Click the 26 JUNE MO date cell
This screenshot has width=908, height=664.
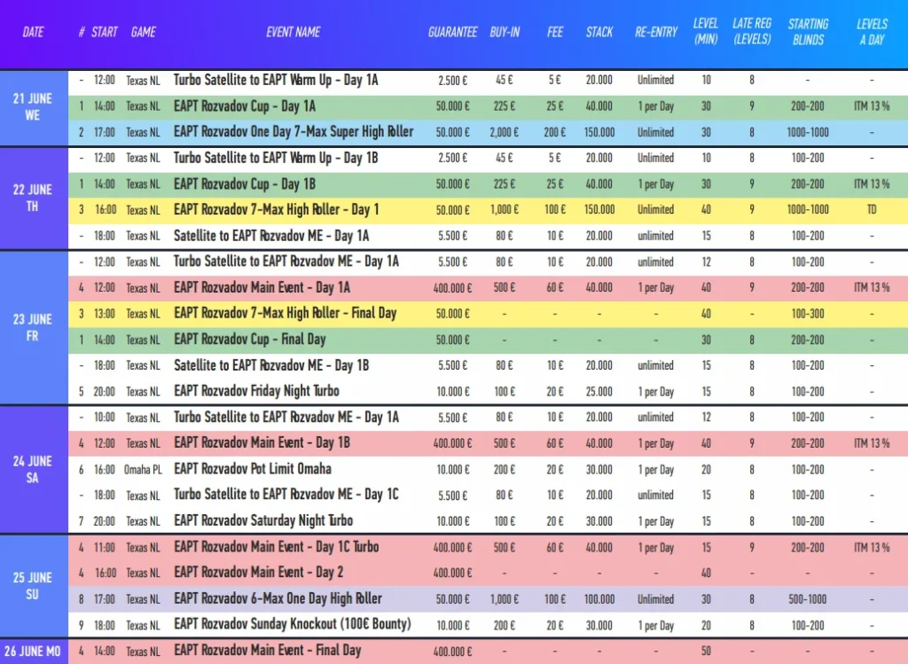[33, 652]
